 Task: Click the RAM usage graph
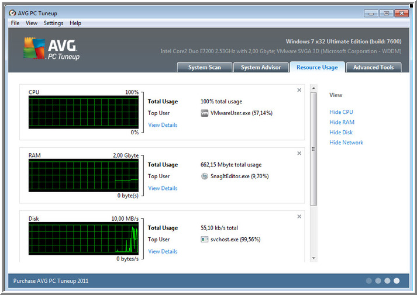tap(84, 175)
